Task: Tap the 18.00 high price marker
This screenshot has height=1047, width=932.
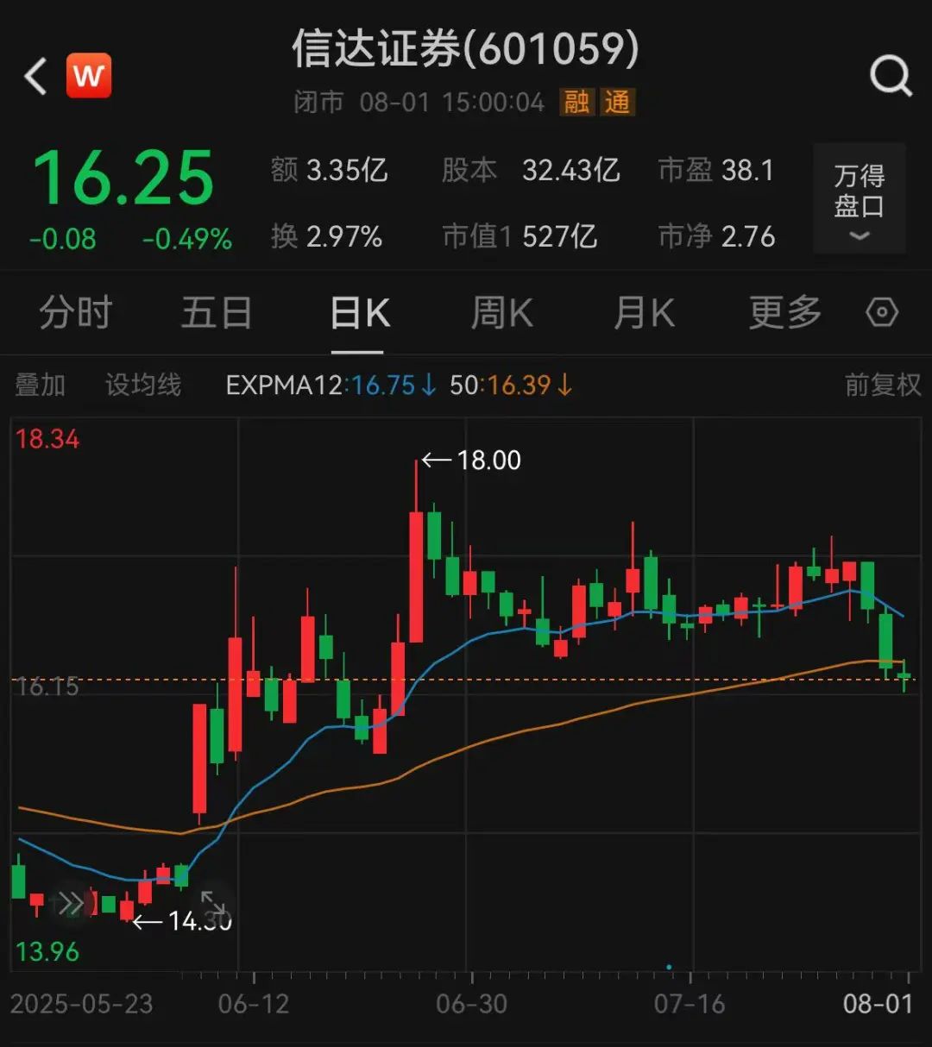Action: [472, 461]
